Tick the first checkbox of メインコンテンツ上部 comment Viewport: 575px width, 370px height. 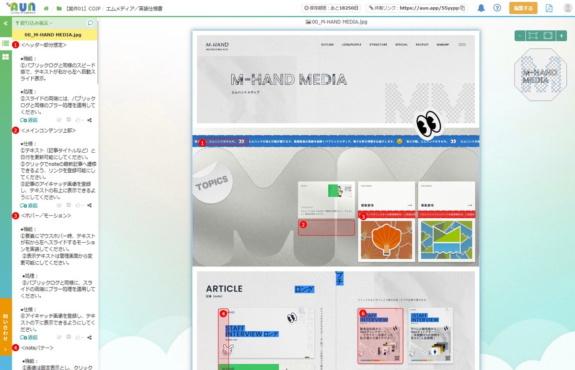pyautogui.click(x=59, y=205)
